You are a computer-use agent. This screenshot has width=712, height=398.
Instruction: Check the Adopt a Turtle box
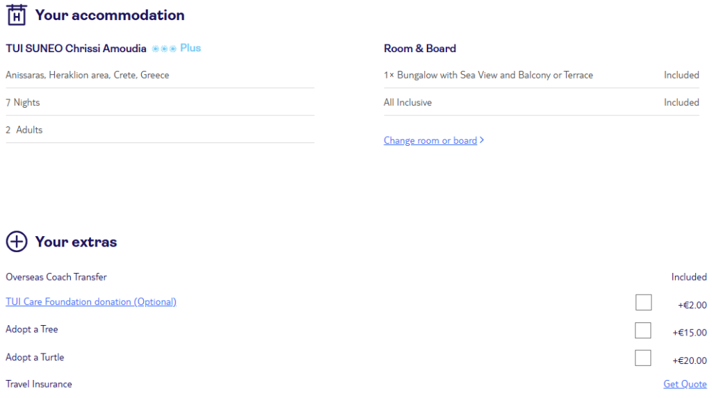coord(643,358)
